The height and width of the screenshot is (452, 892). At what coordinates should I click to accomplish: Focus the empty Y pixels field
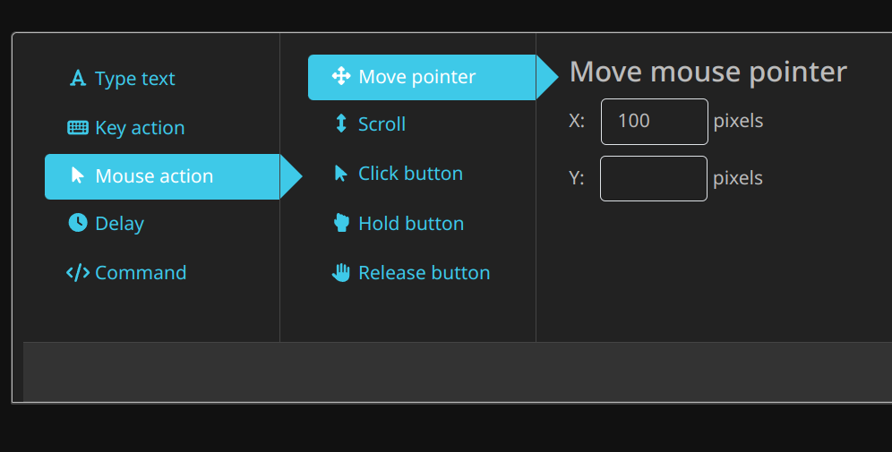coord(654,178)
